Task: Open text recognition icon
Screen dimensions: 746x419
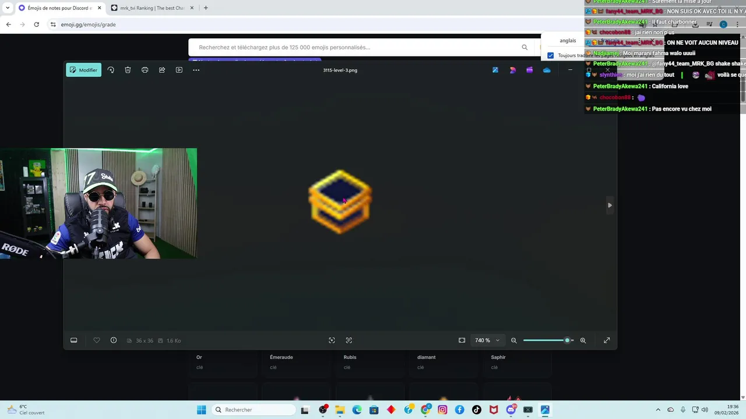Action: (349, 340)
